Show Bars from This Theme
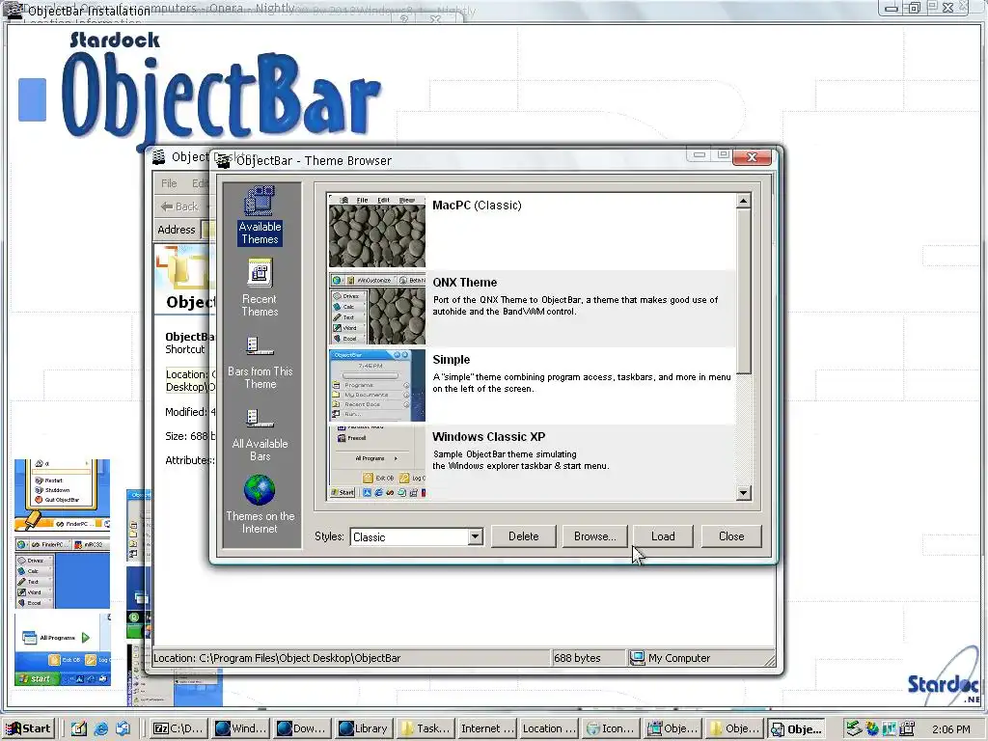The image size is (988, 741). click(260, 363)
